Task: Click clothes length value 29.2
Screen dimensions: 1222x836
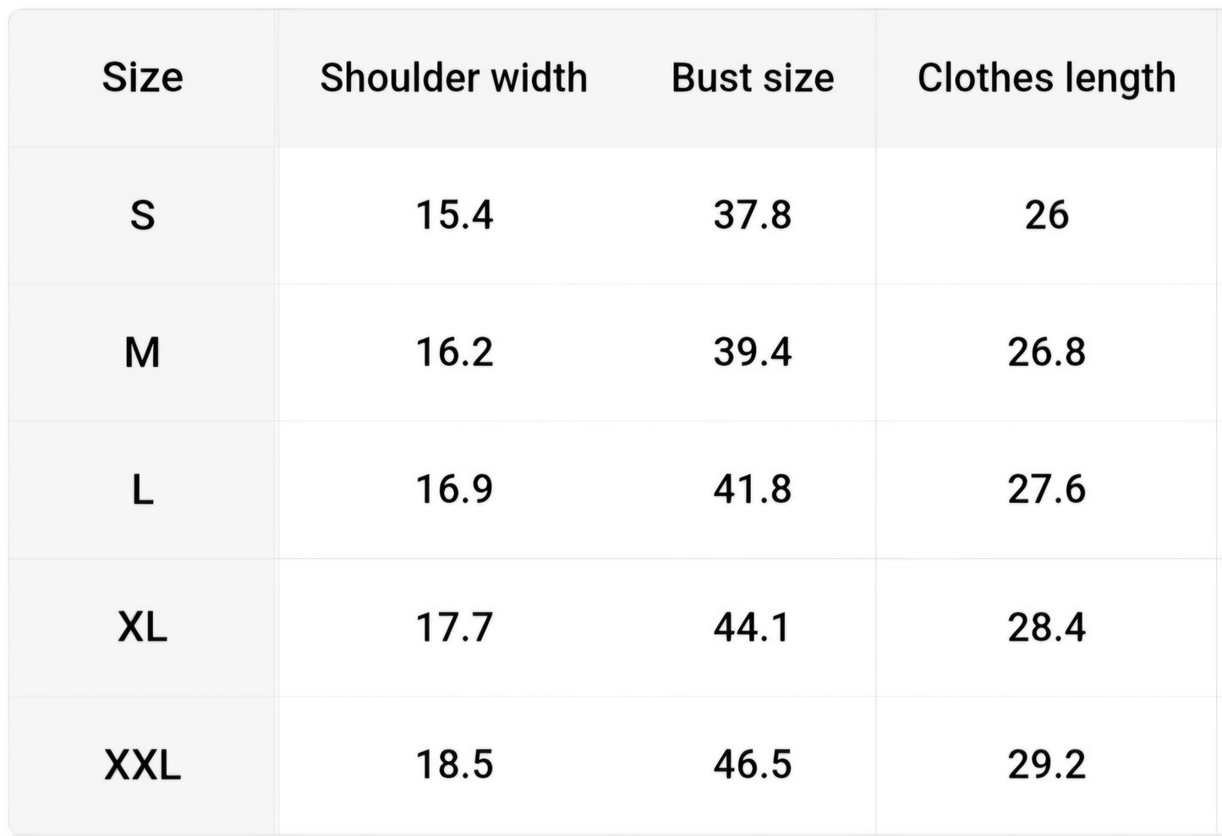Action: [x=1046, y=764]
